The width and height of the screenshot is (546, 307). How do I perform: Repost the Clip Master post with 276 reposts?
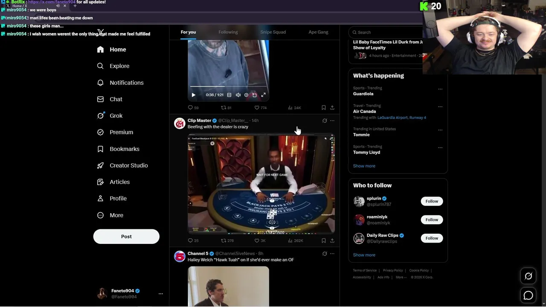coord(227,240)
